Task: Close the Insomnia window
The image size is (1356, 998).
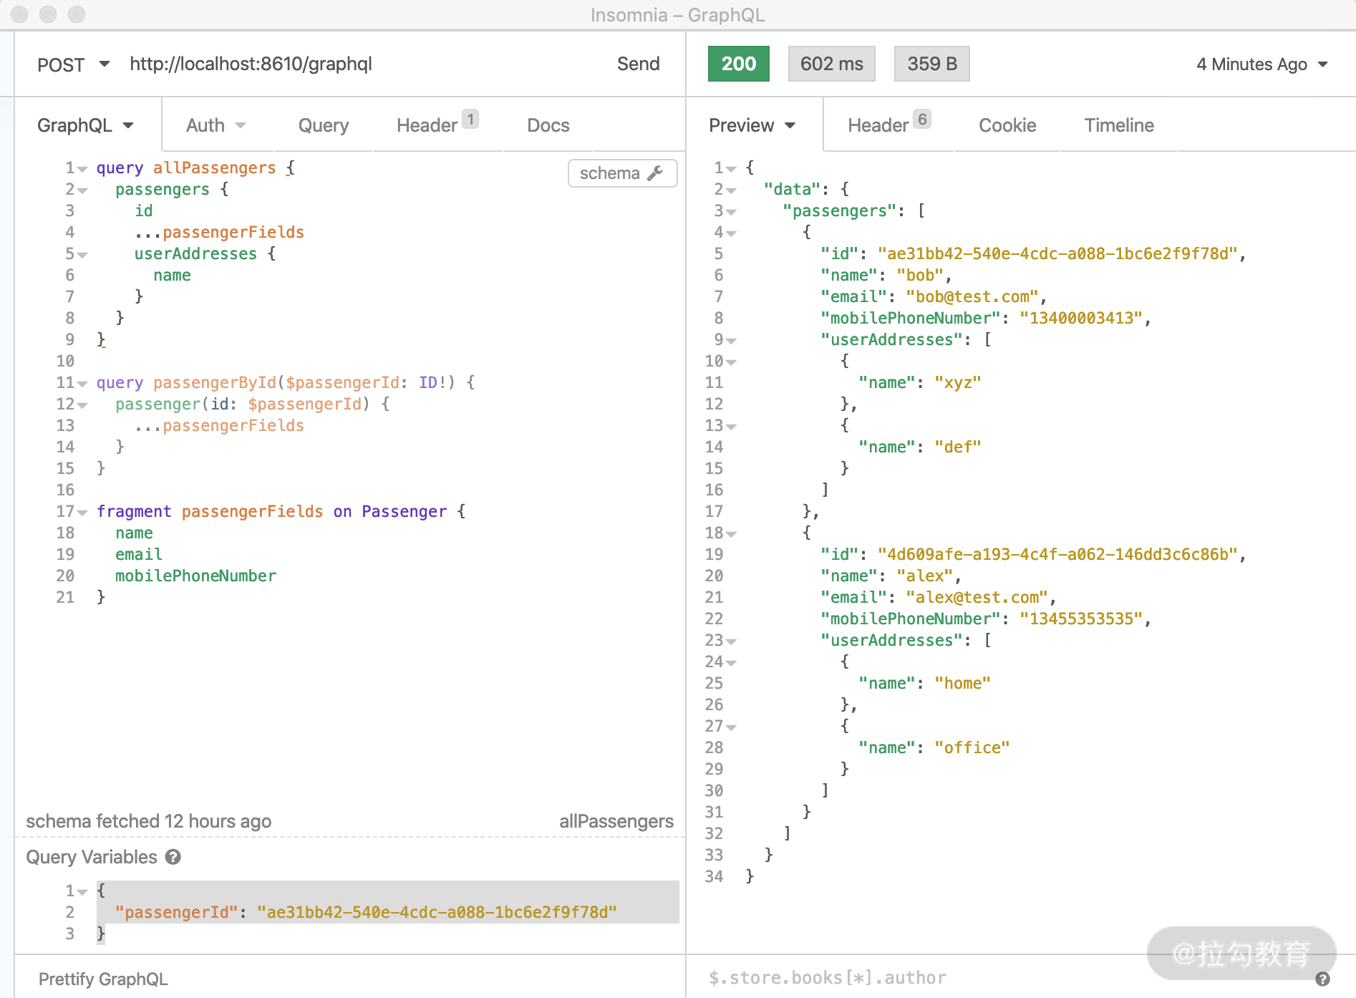Action: [x=19, y=14]
